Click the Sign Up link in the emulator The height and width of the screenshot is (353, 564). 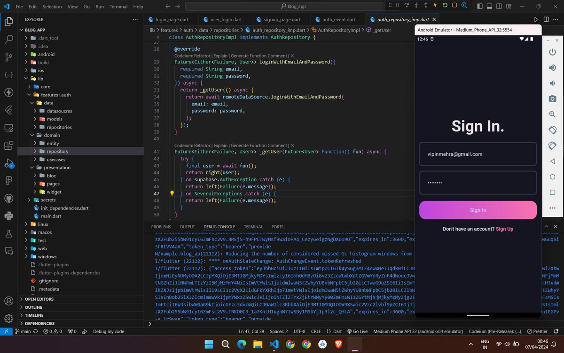click(504, 229)
